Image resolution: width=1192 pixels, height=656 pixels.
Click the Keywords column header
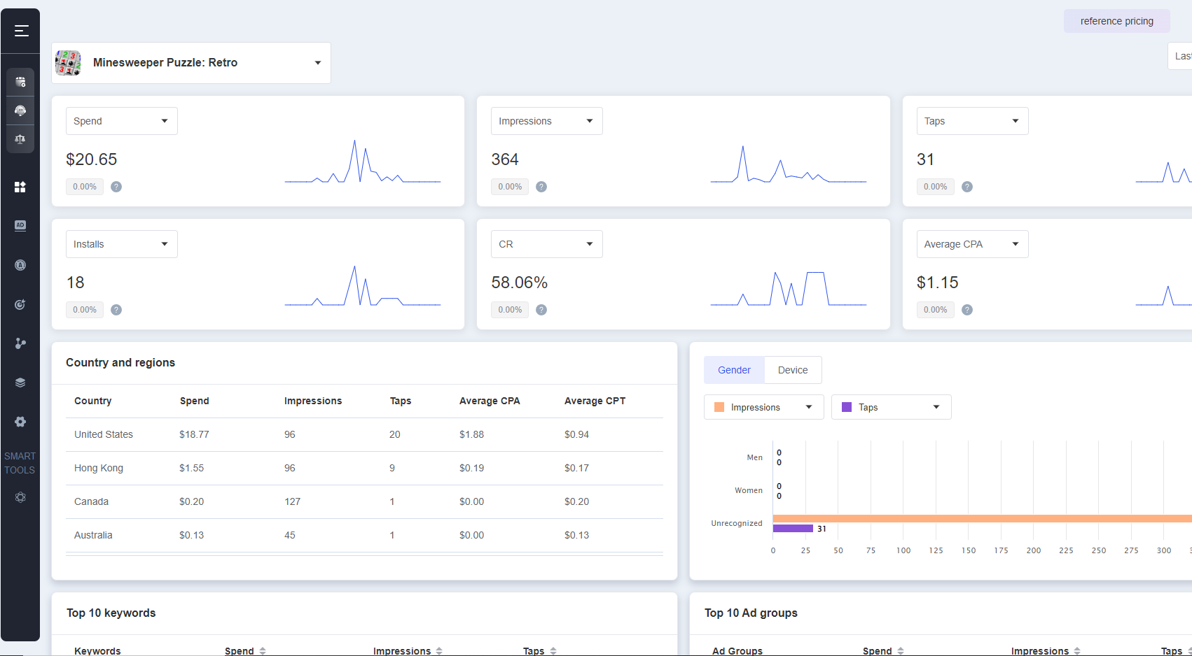(x=97, y=651)
